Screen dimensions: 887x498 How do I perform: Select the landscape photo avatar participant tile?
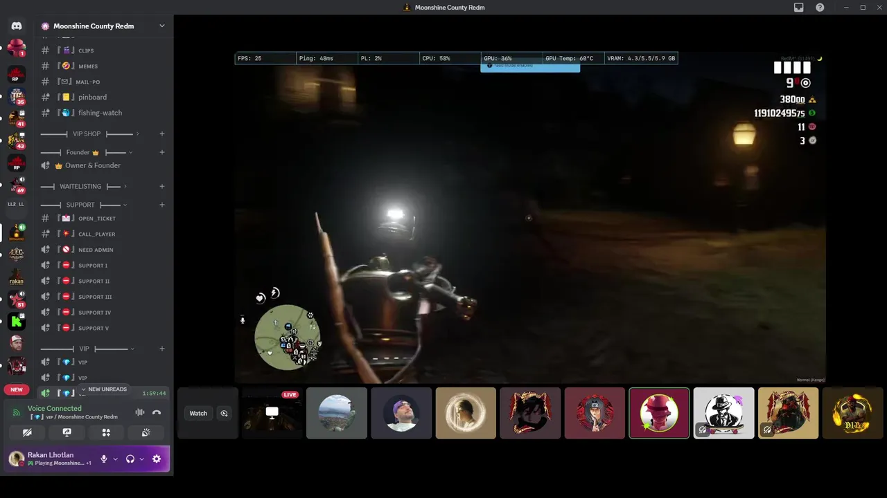[x=337, y=413]
